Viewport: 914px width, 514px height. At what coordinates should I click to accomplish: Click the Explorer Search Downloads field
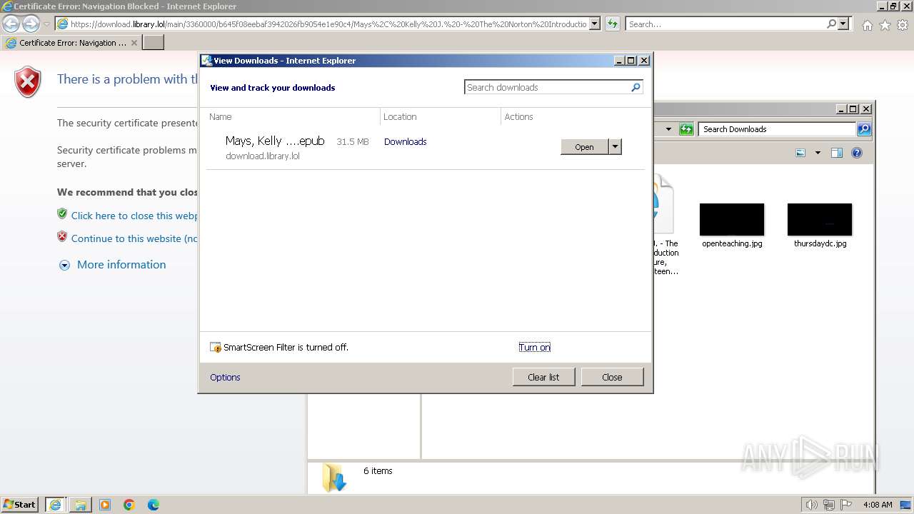(x=778, y=129)
